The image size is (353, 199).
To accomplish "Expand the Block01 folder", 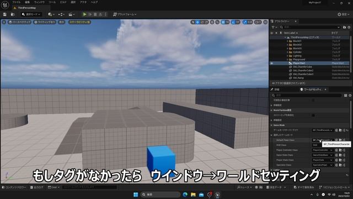I will pos(287,41).
